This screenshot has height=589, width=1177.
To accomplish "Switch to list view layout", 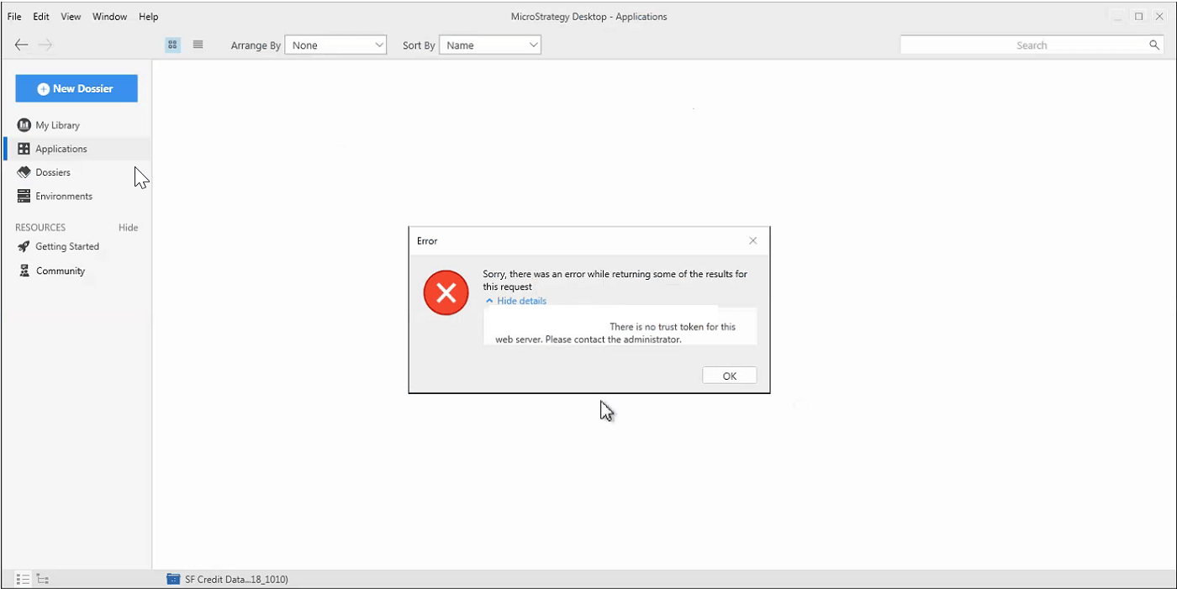I will [198, 45].
